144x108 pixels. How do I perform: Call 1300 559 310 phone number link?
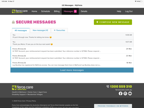point(121,86)
